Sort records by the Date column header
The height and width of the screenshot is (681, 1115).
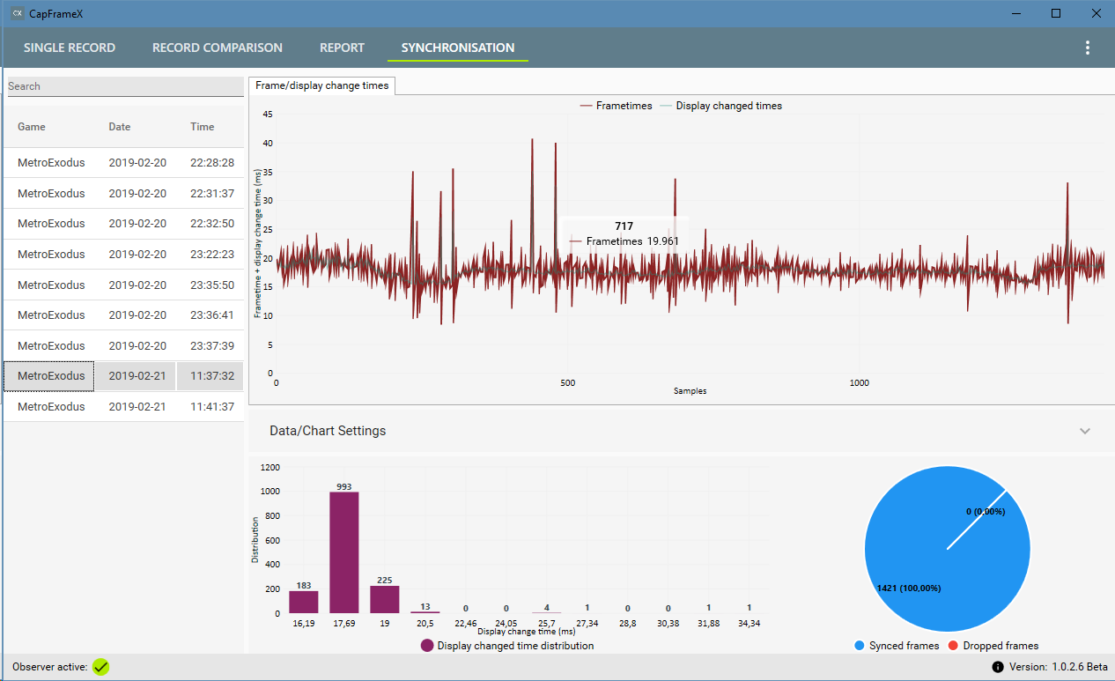click(x=120, y=127)
